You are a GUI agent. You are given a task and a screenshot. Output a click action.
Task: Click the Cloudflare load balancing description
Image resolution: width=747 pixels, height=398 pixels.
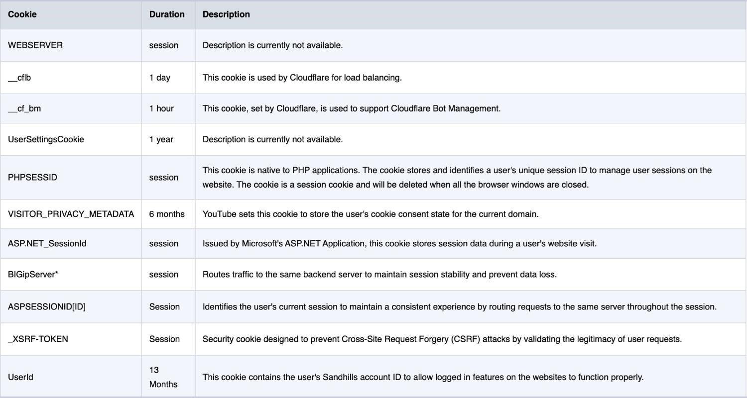(x=302, y=78)
